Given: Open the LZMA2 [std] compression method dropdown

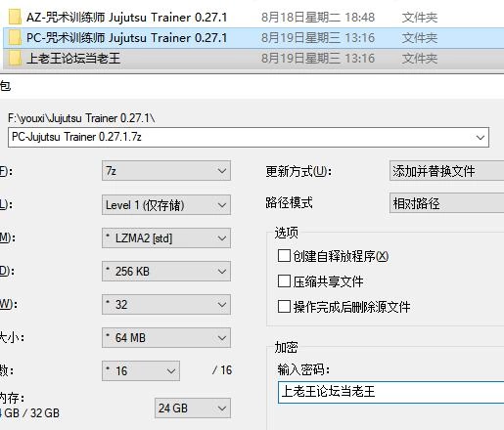Looking at the screenshot, I should point(166,238).
